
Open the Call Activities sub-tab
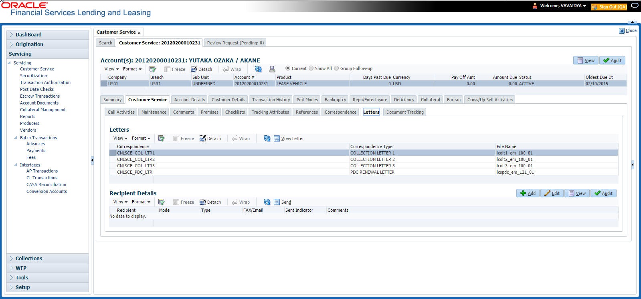[x=121, y=112]
